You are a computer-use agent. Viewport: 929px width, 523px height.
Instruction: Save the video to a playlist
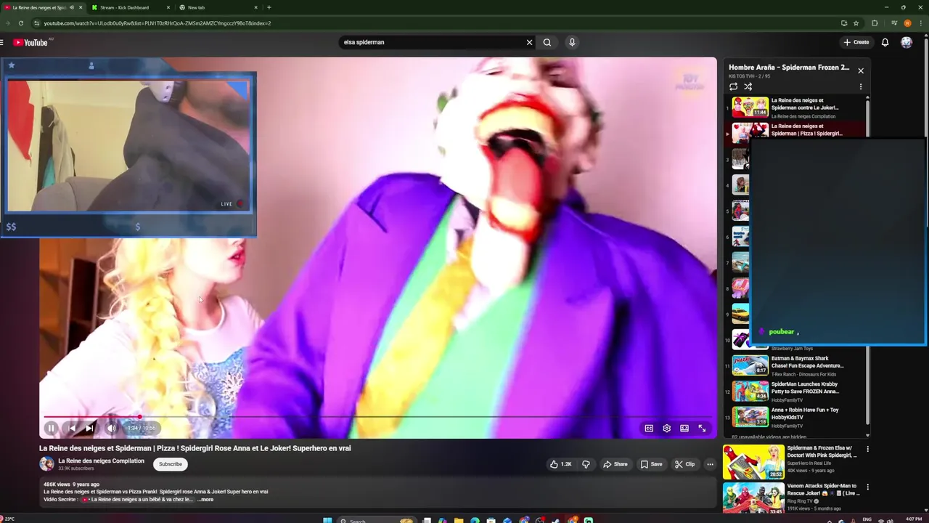tap(651, 464)
